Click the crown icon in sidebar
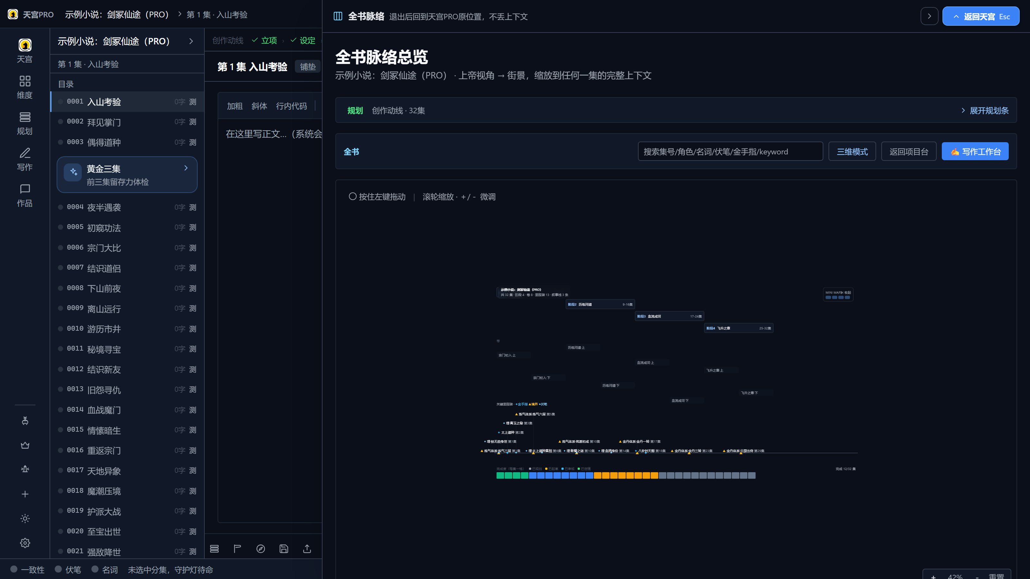Screen dimensions: 1030x579 [x=25, y=445]
